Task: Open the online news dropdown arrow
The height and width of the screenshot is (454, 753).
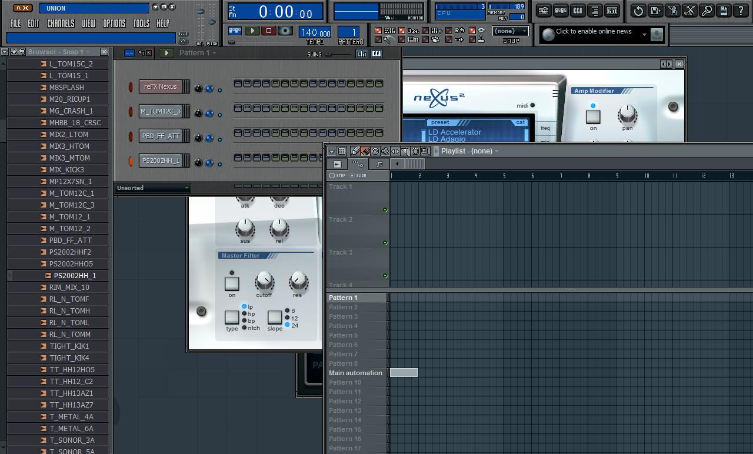Action: pos(644,35)
